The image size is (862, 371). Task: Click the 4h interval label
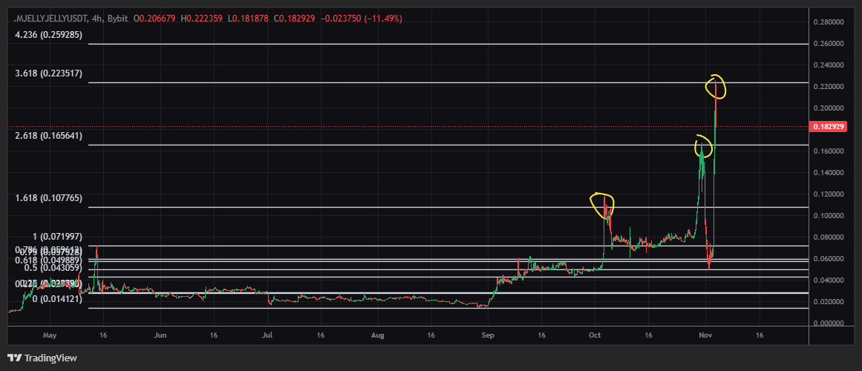coord(98,19)
